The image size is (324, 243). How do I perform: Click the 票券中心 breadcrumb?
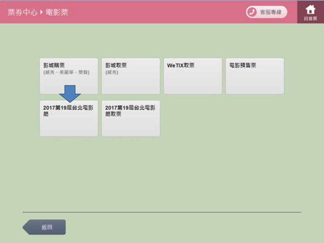click(x=22, y=12)
